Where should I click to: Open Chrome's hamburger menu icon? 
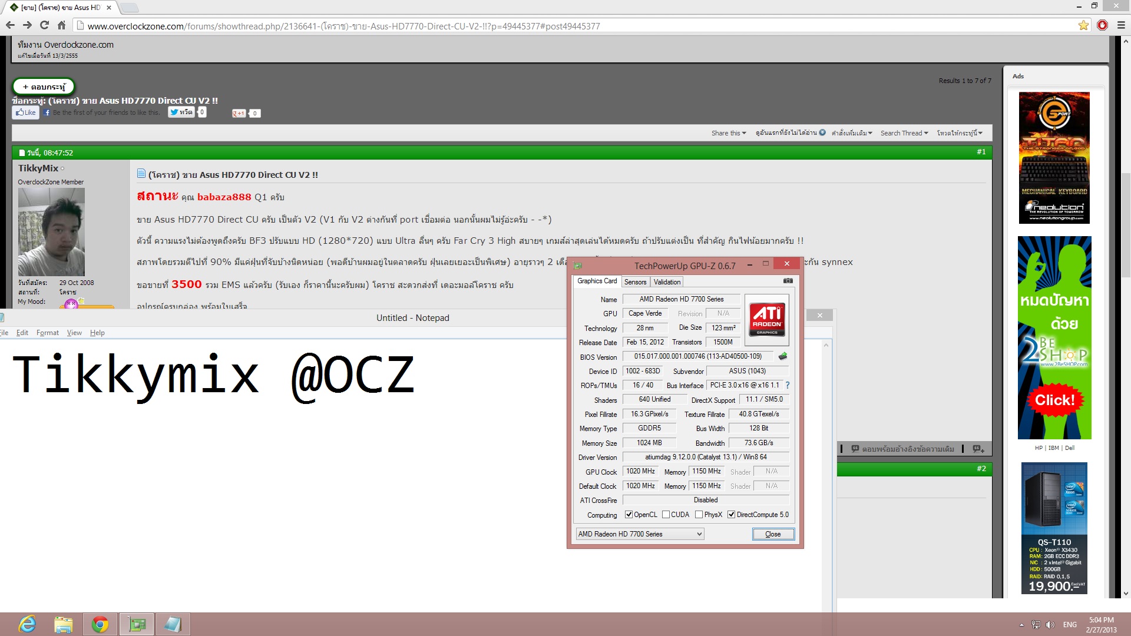point(1121,25)
